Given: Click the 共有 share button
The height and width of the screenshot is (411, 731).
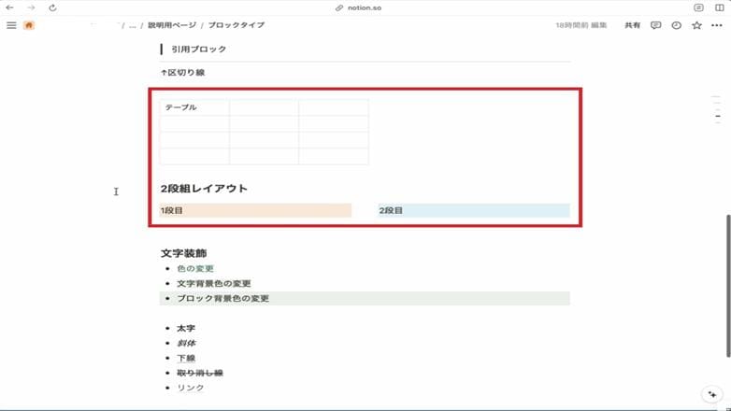Looking at the screenshot, I should pyautogui.click(x=632, y=25).
